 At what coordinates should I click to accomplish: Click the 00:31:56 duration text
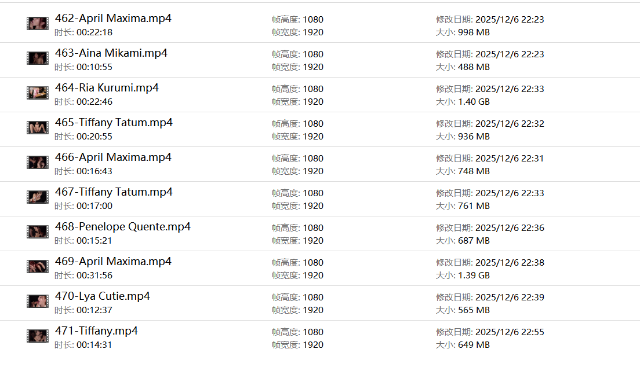pos(94,276)
